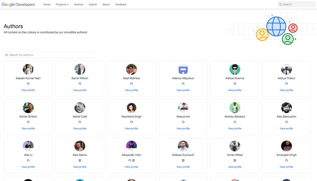View profile of Amanjeet Singh
Image resolution: width=317 pixels, height=181 pixels.
tap(286, 167)
